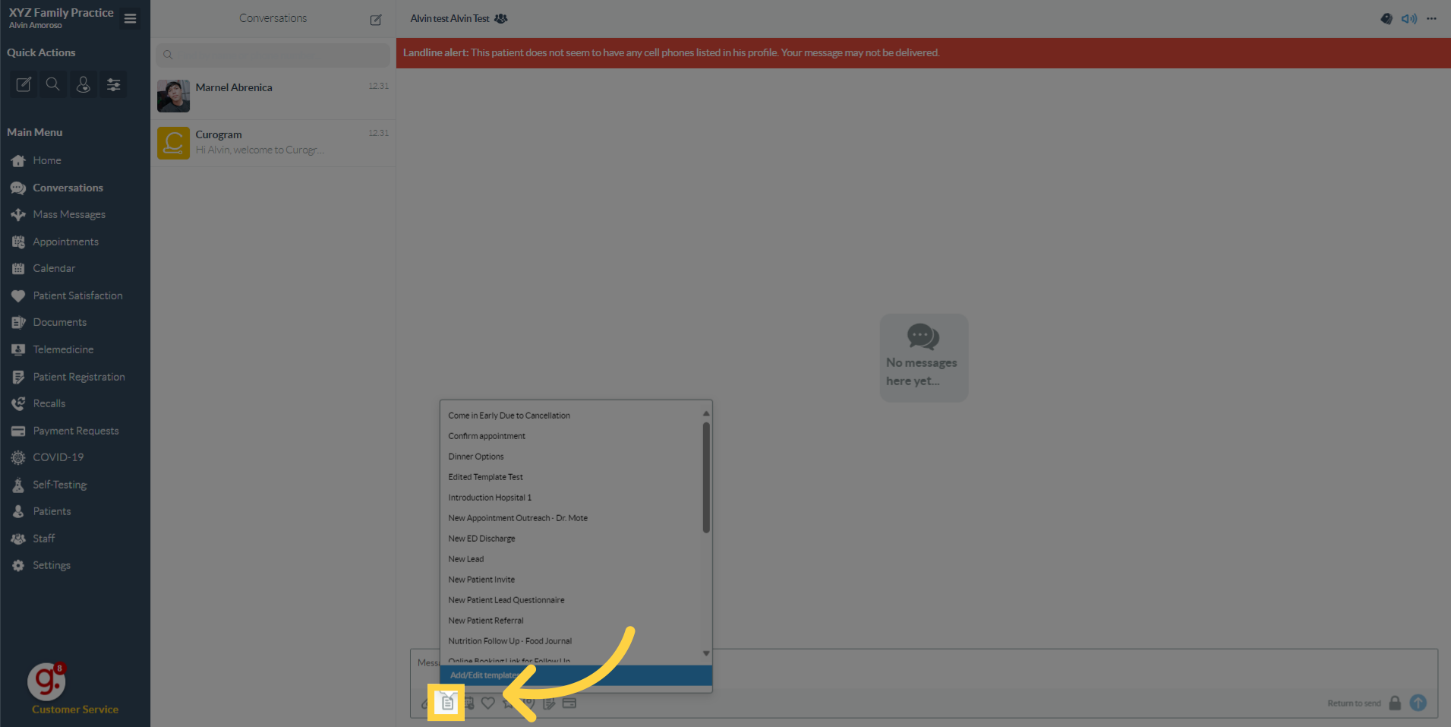Click the payment card icon in toolbar
Viewport: 1451px width, 727px height.
(569, 703)
